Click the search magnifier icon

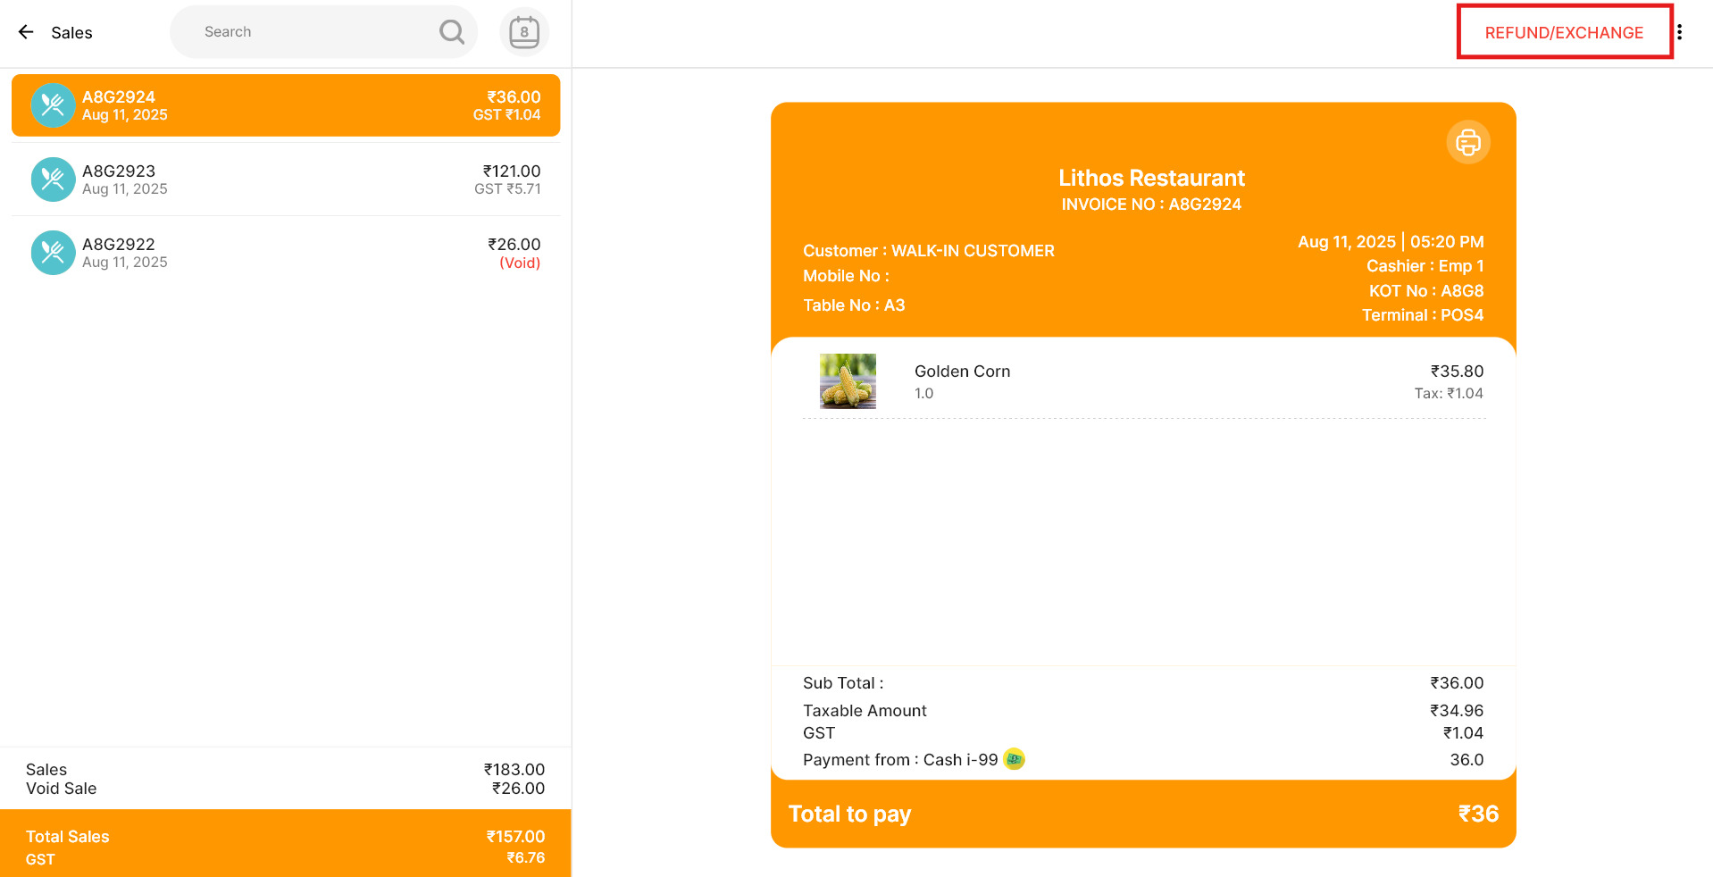(452, 32)
